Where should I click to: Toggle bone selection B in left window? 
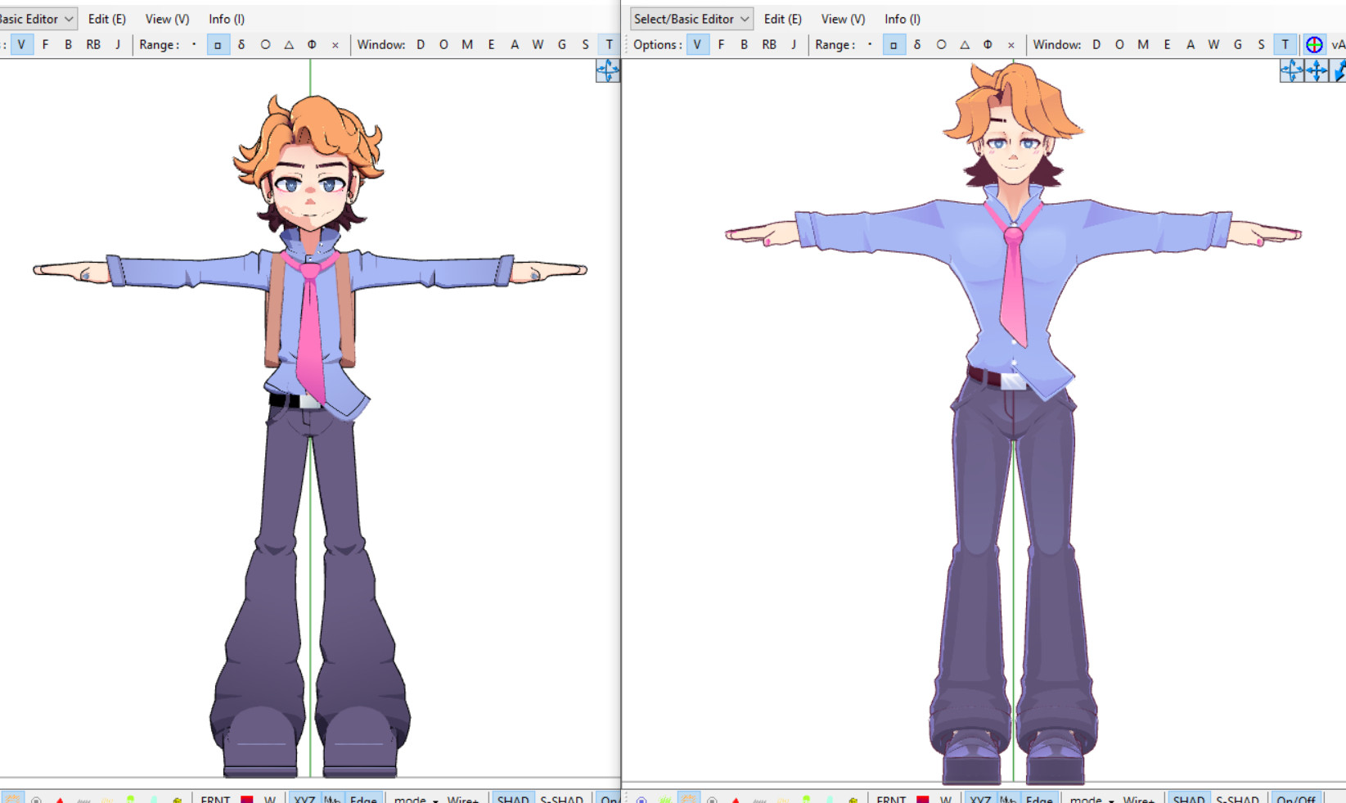[68, 44]
